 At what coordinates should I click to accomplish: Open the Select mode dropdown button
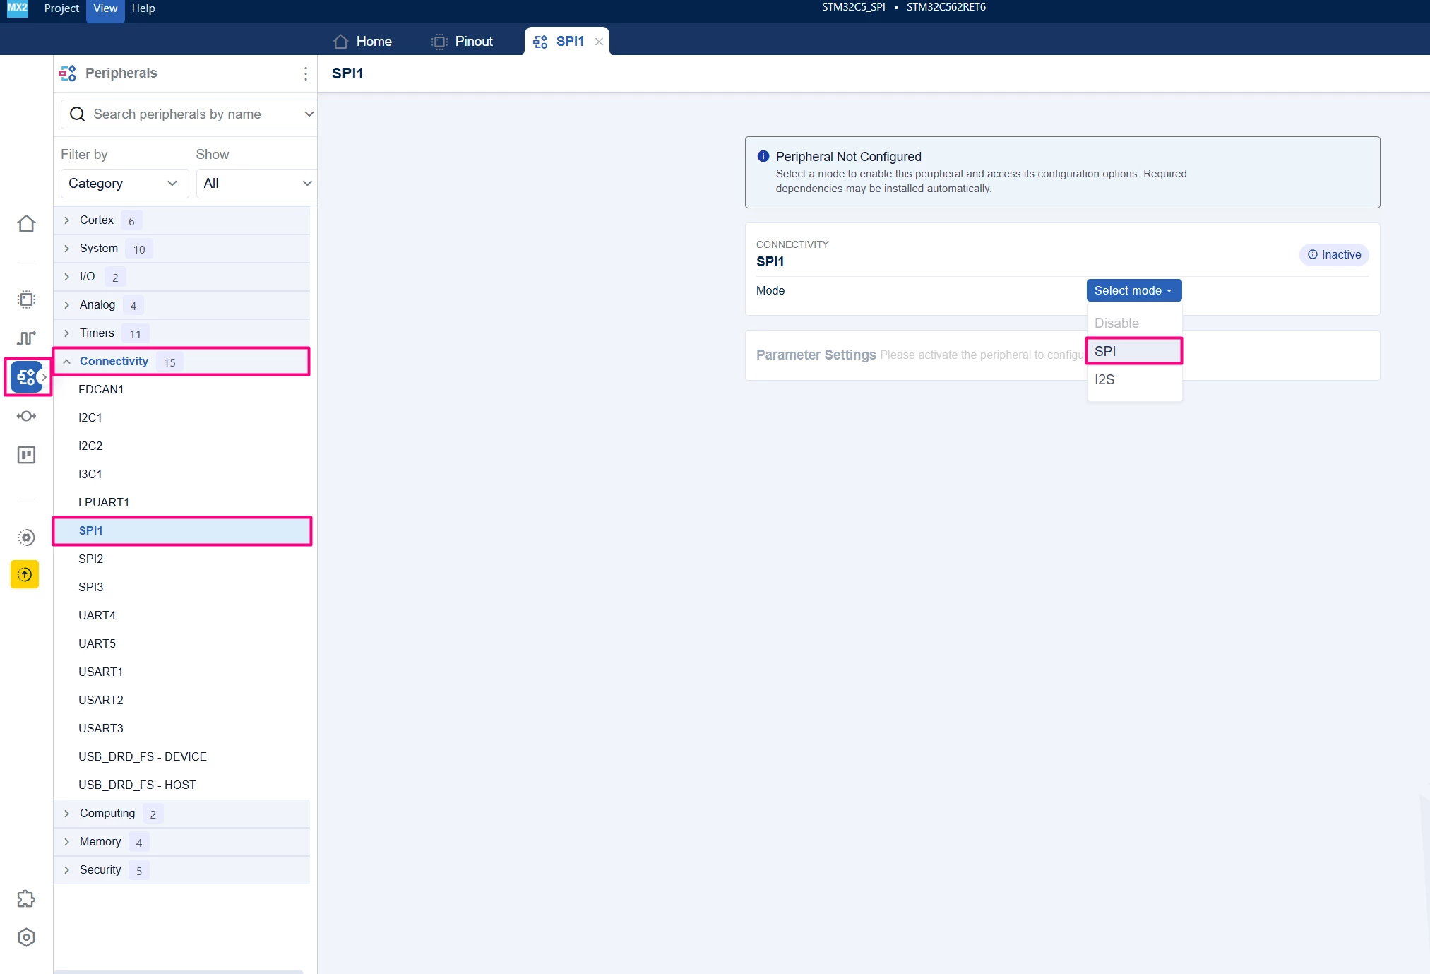[1133, 290]
